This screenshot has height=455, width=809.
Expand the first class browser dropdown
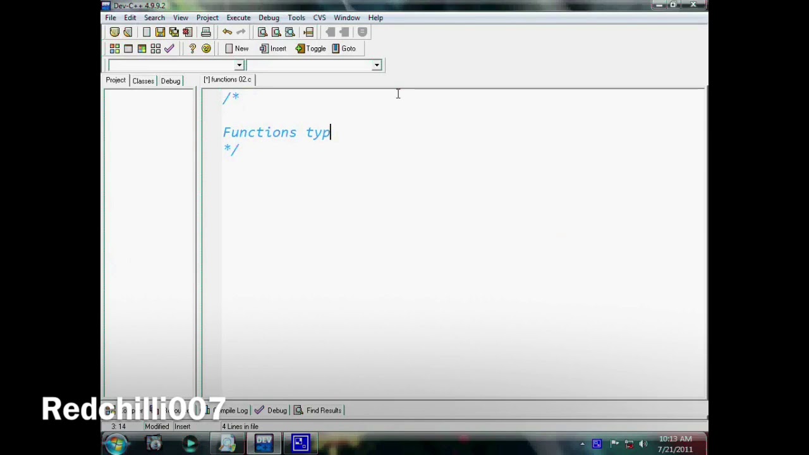pyautogui.click(x=239, y=65)
